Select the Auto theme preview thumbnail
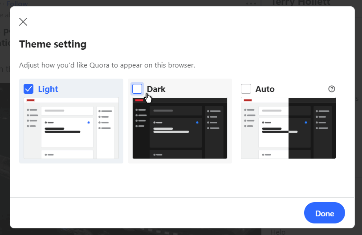Screen dimensions: 362x235 289,128
